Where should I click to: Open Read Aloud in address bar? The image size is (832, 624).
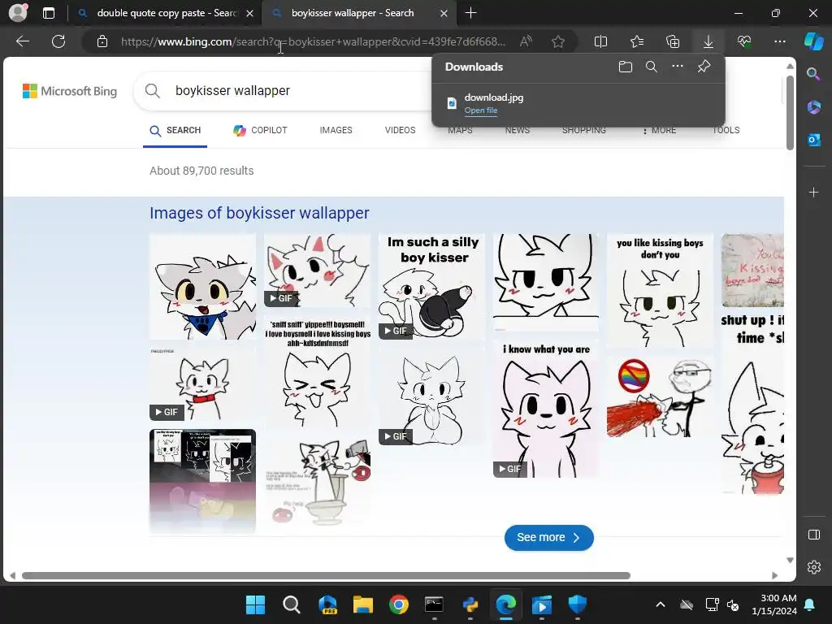[x=526, y=41]
